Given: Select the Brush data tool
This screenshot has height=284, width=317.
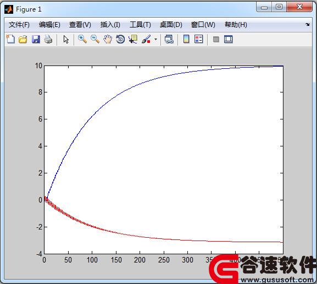Looking at the screenshot, I should 146,39.
